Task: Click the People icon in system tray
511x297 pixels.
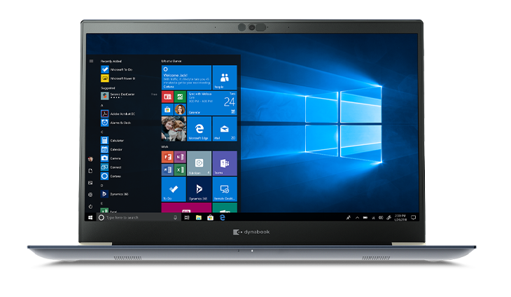Action: coord(349,217)
